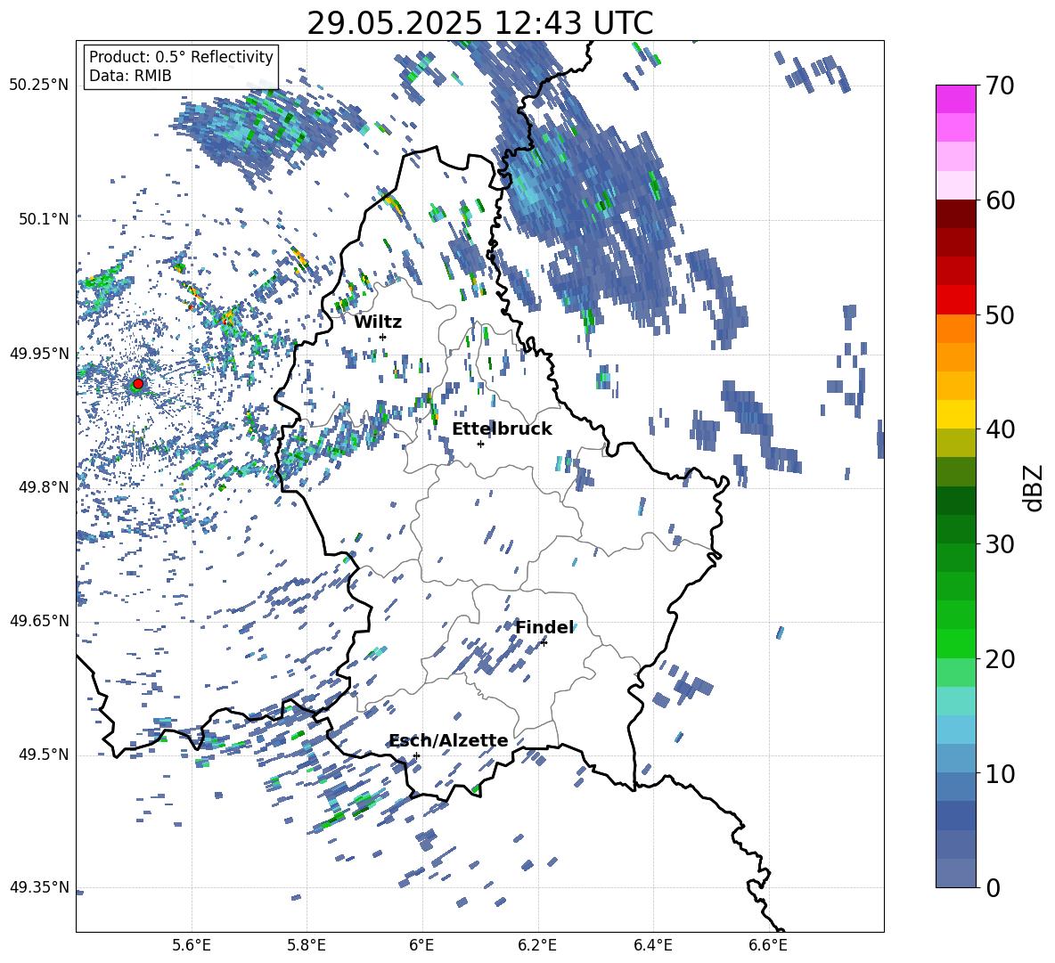Screen dimensions: 1055x963
Task: Click the Wiltz station cross marker
Action: [383, 337]
